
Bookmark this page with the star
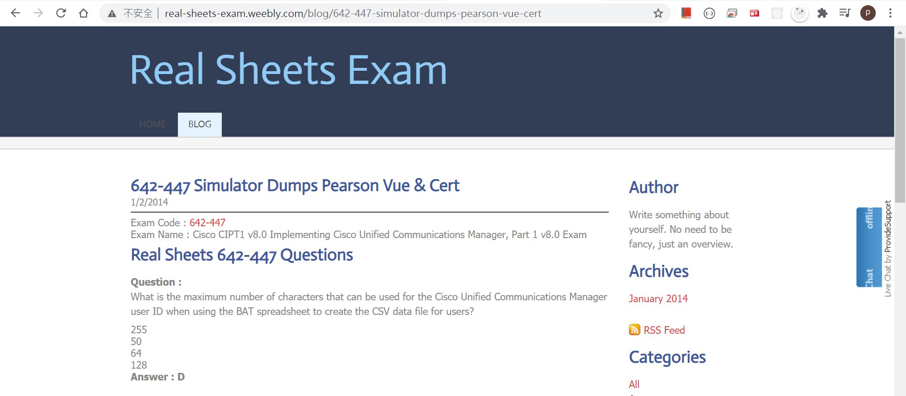click(x=658, y=13)
